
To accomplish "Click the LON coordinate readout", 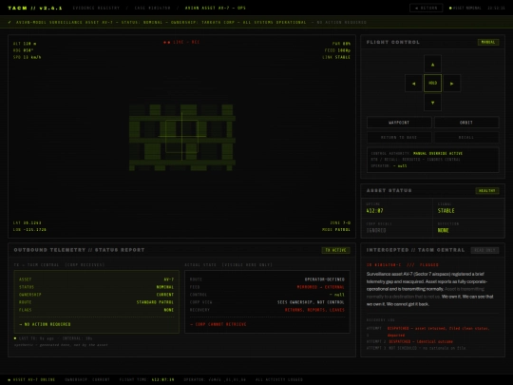I will [x=29, y=229].
